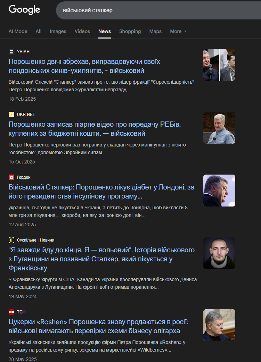The width and height of the screenshot is (261, 362).
Task: Click the Google logo
Action: (x=24, y=10)
